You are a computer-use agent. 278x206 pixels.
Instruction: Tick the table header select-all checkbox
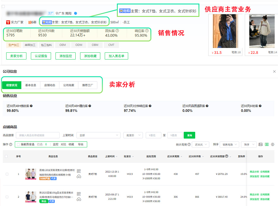pyautogui.click(x=6, y=156)
